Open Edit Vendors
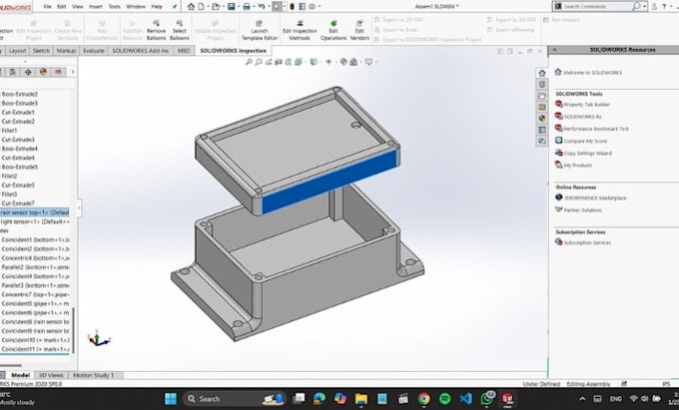 pos(359,30)
